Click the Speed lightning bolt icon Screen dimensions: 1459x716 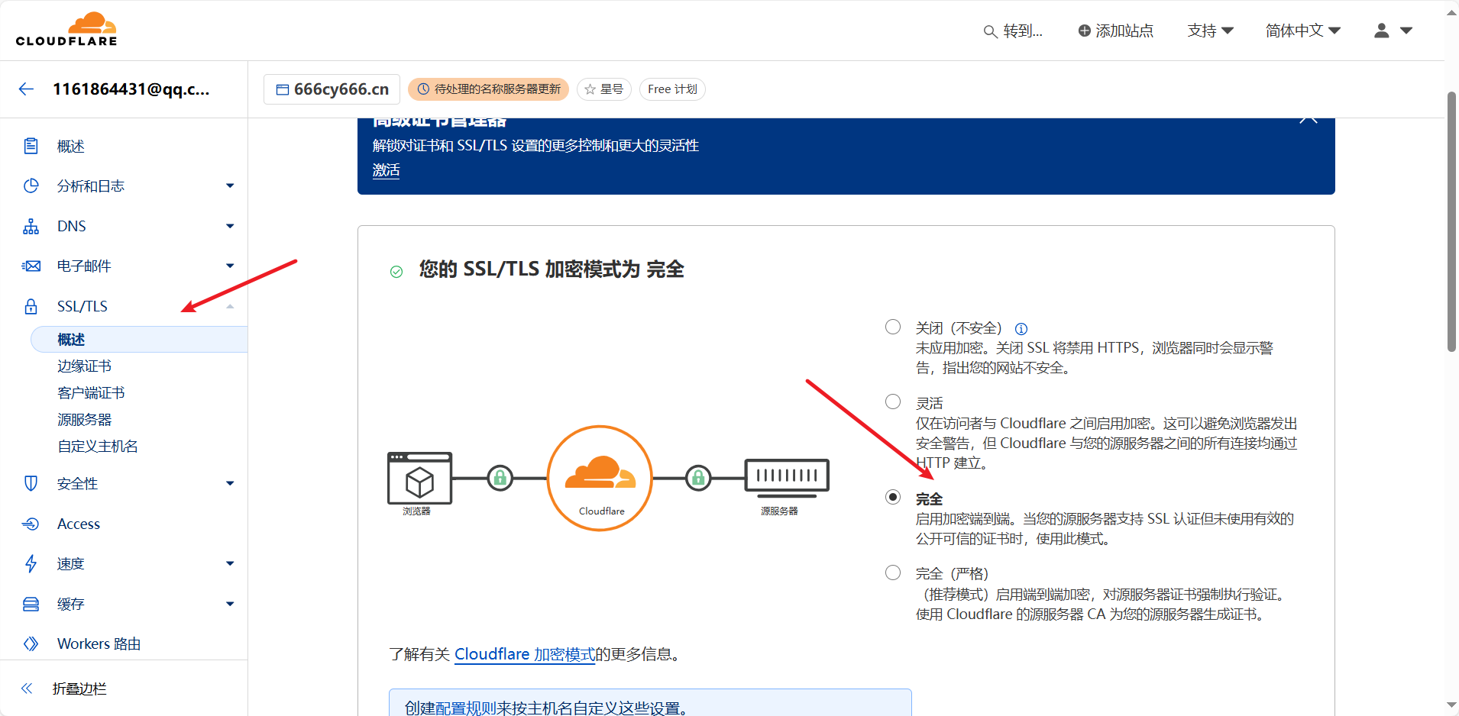pyautogui.click(x=31, y=563)
